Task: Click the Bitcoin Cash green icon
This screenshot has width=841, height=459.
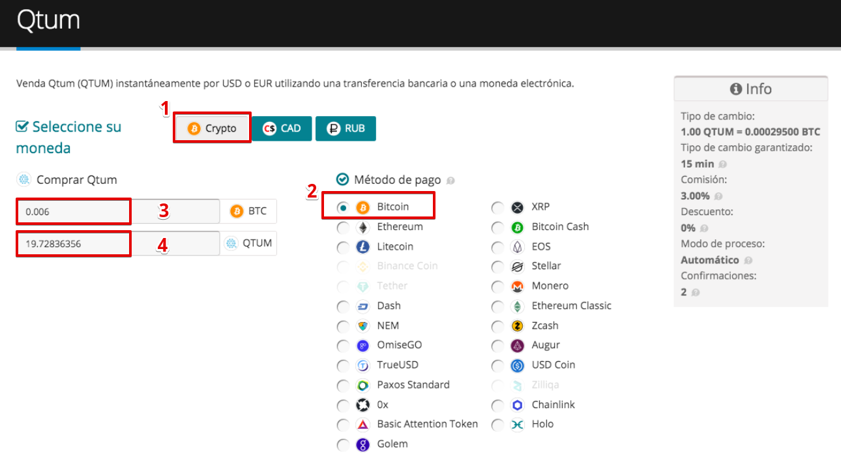Action: coord(518,228)
